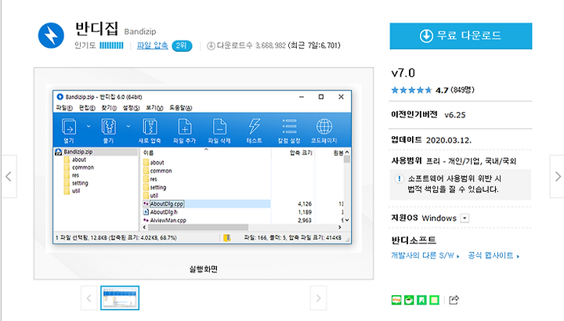The image size is (564, 321).
Task: Click vertical scrollbar down arrow in file list
Action: click(347, 220)
